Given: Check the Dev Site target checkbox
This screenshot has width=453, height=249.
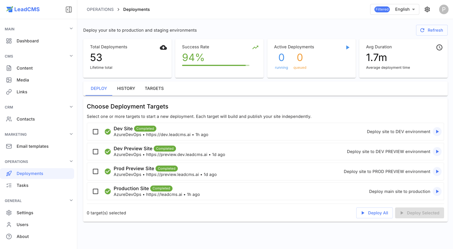Looking at the screenshot, I should tap(95, 132).
